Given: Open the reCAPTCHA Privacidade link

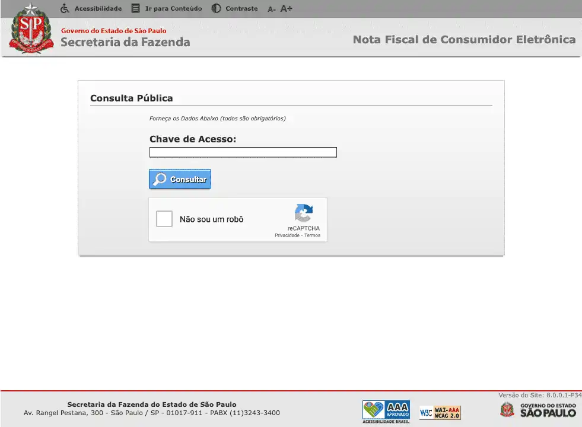Looking at the screenshot, I should click(287, 235).
